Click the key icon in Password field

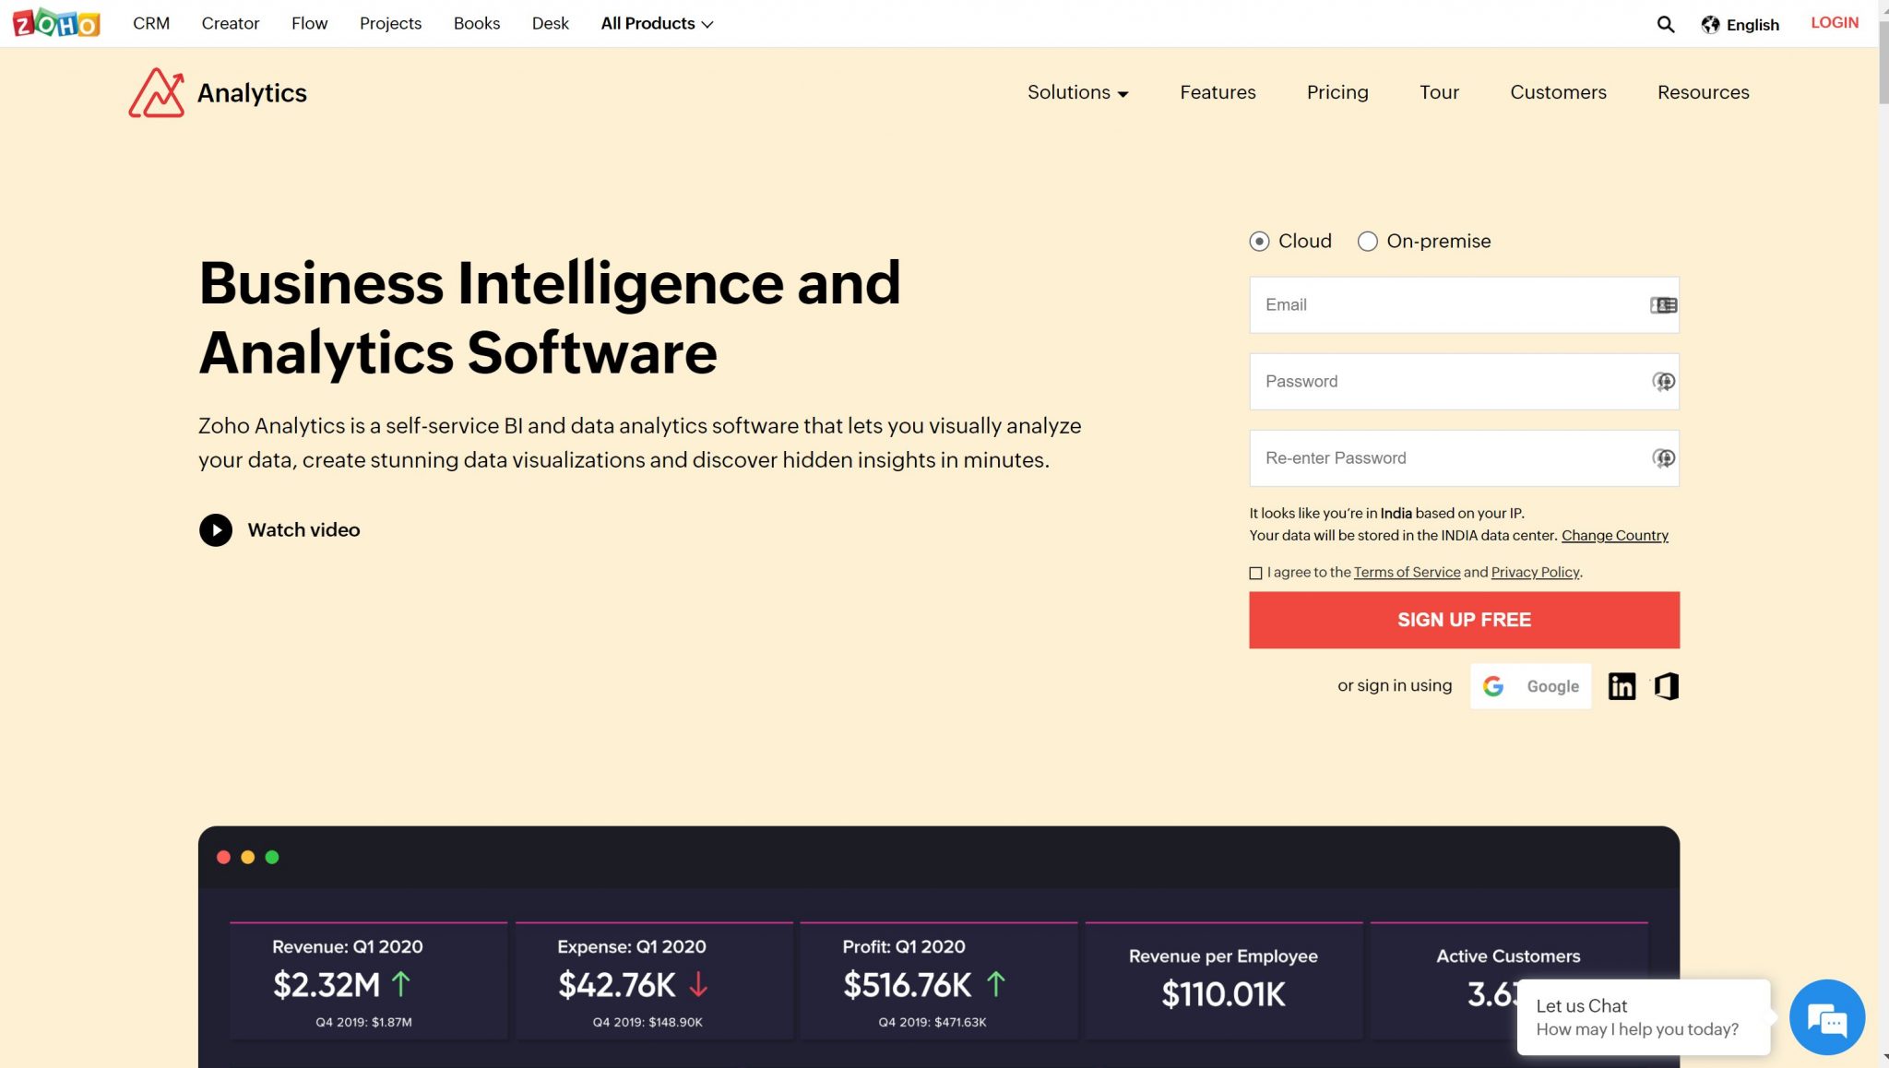coord(1663,382)
